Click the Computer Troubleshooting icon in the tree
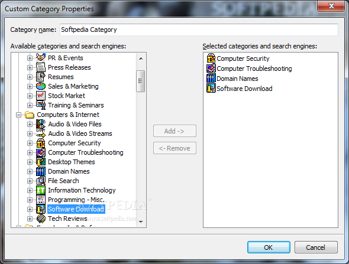Viewport: 349px width, 264px height. click(41, 152)
